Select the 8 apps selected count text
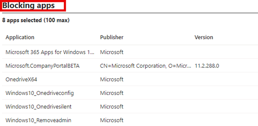 [36, 20]
